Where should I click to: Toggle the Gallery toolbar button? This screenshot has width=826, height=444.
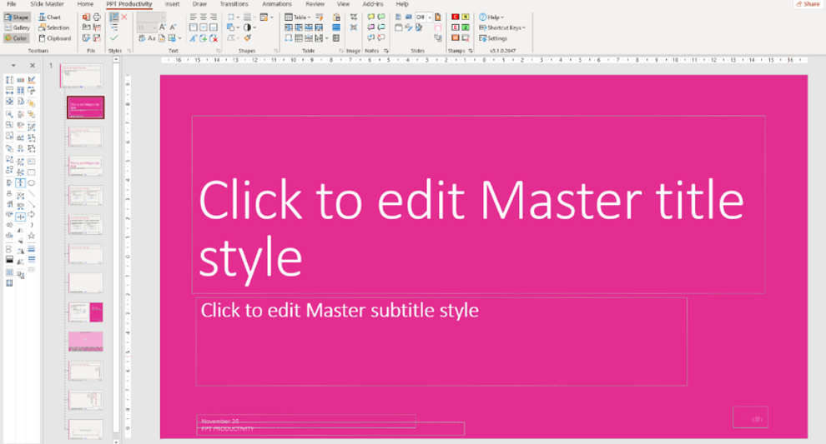[17, 27]
